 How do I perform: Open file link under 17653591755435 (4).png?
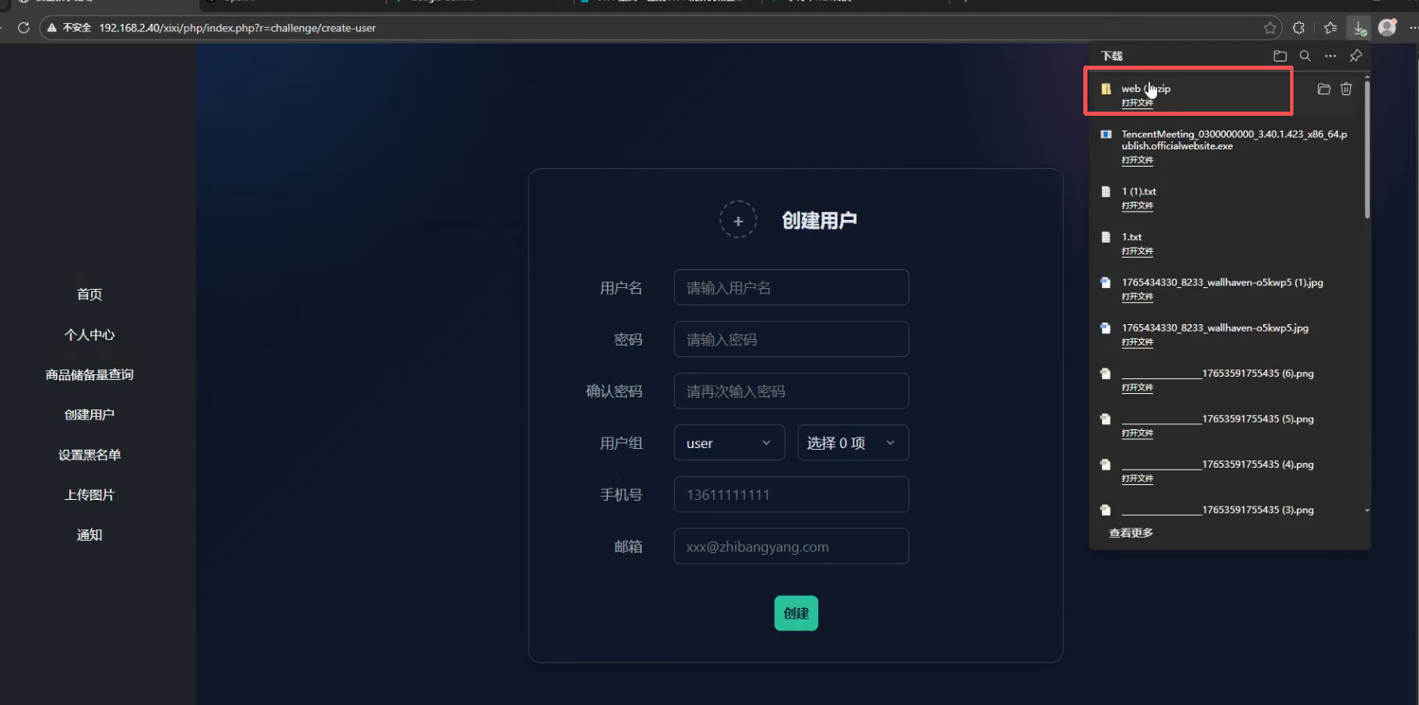click(1137, 478)
